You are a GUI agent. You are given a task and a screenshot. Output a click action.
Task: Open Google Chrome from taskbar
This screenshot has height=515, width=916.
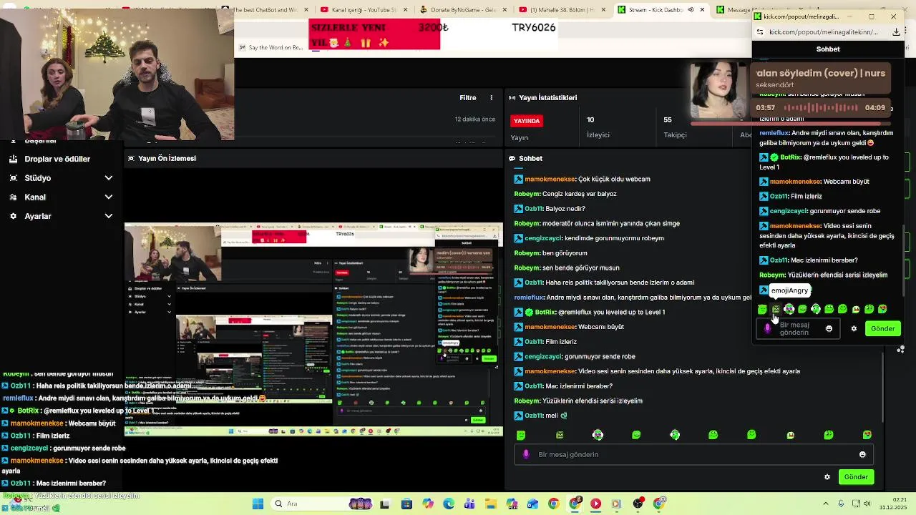click(x=554, y=504)
